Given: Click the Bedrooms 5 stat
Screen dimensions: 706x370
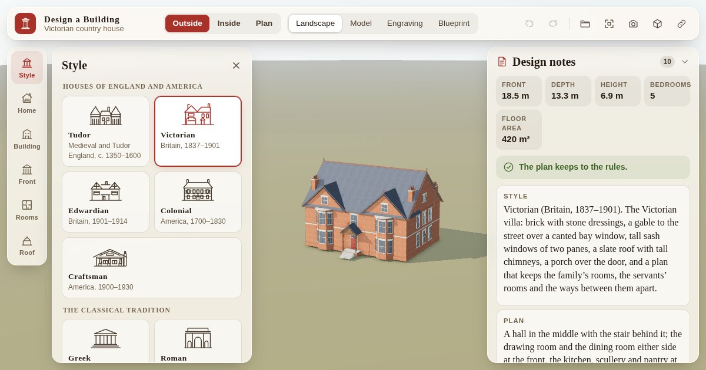Looking at the screenshot, I should 667,91.
